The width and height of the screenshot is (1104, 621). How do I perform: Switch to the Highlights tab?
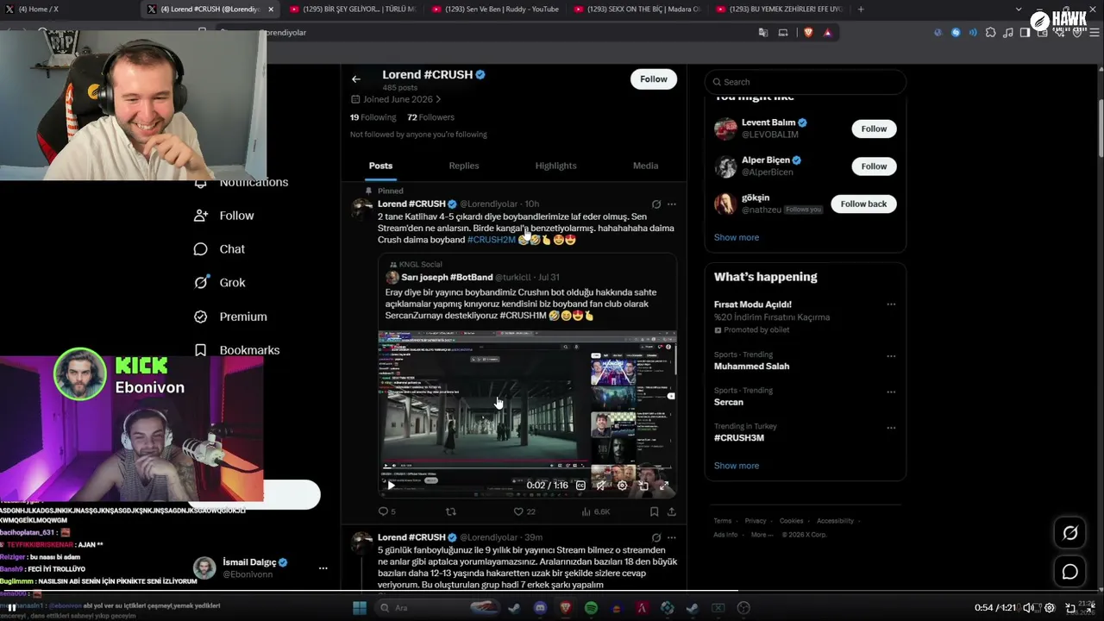[x=555, y=166]
